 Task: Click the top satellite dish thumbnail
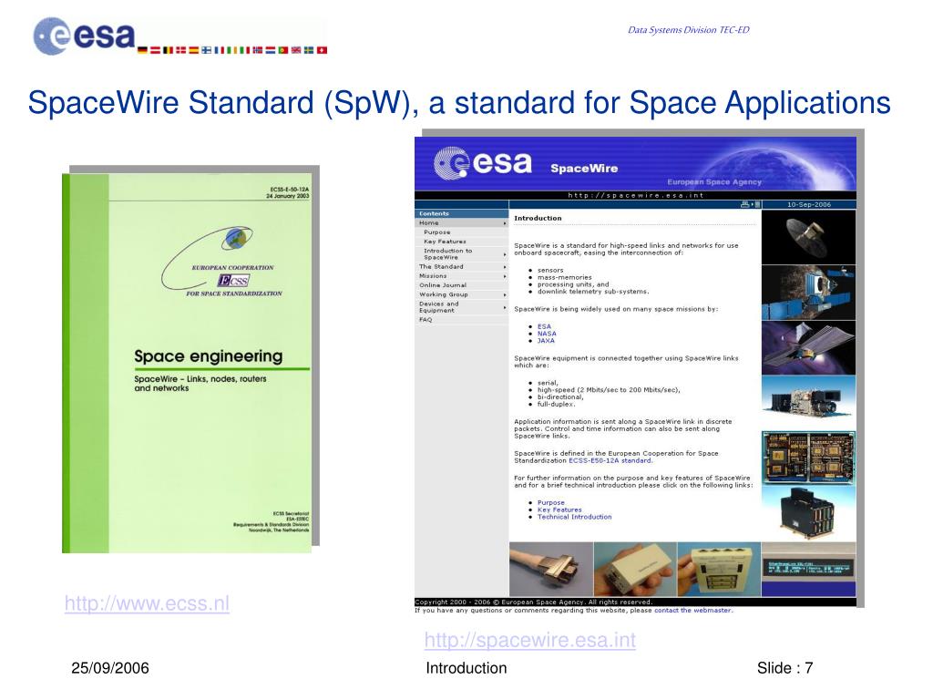pos(809,237)
